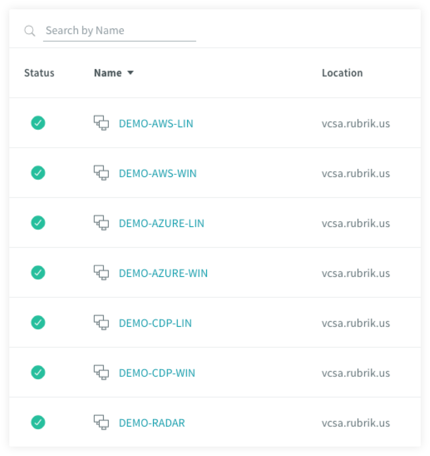Sort the table by Name header
This screenshot has width=430, height=456.
(108, 73)
